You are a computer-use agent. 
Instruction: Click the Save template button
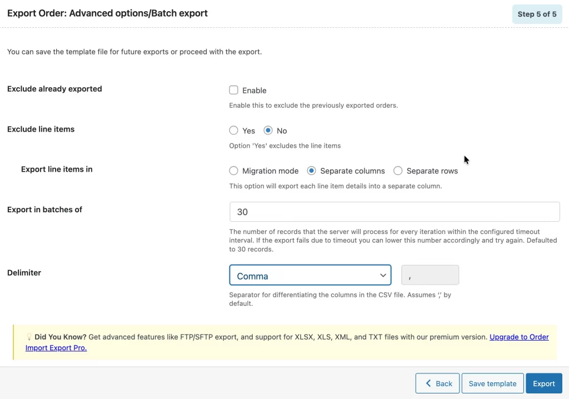(x=492, y=383)
